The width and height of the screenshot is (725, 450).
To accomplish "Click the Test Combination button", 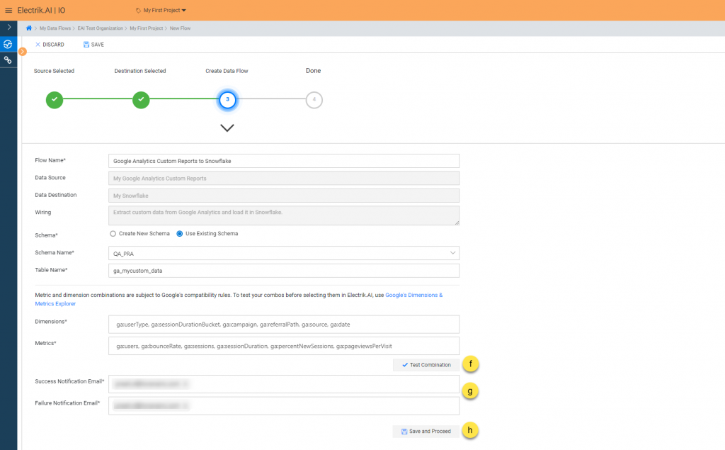I will coord(426,365).
